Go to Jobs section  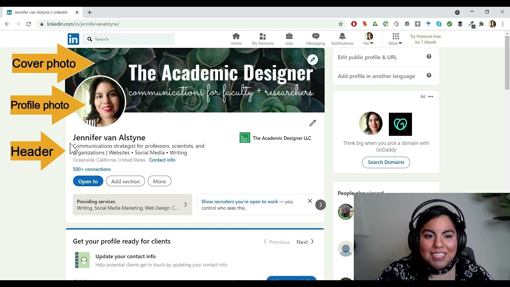click(x=289, y=39)
